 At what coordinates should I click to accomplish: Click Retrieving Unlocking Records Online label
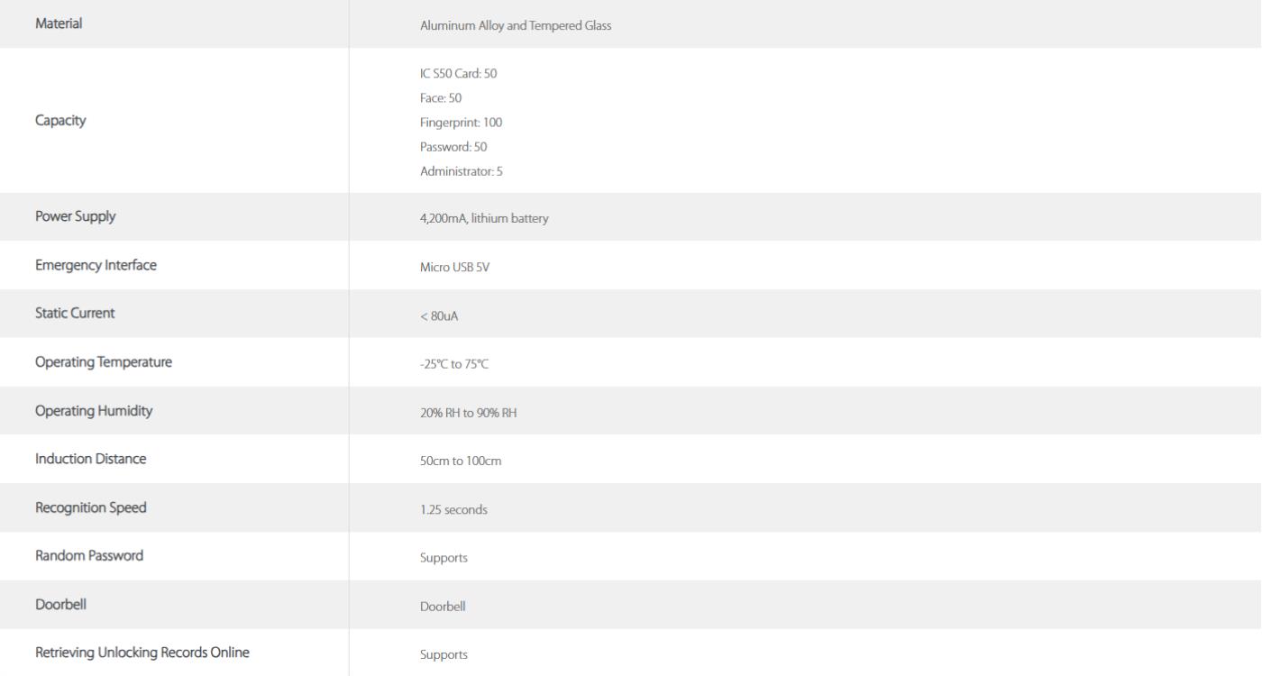point(142,653)
